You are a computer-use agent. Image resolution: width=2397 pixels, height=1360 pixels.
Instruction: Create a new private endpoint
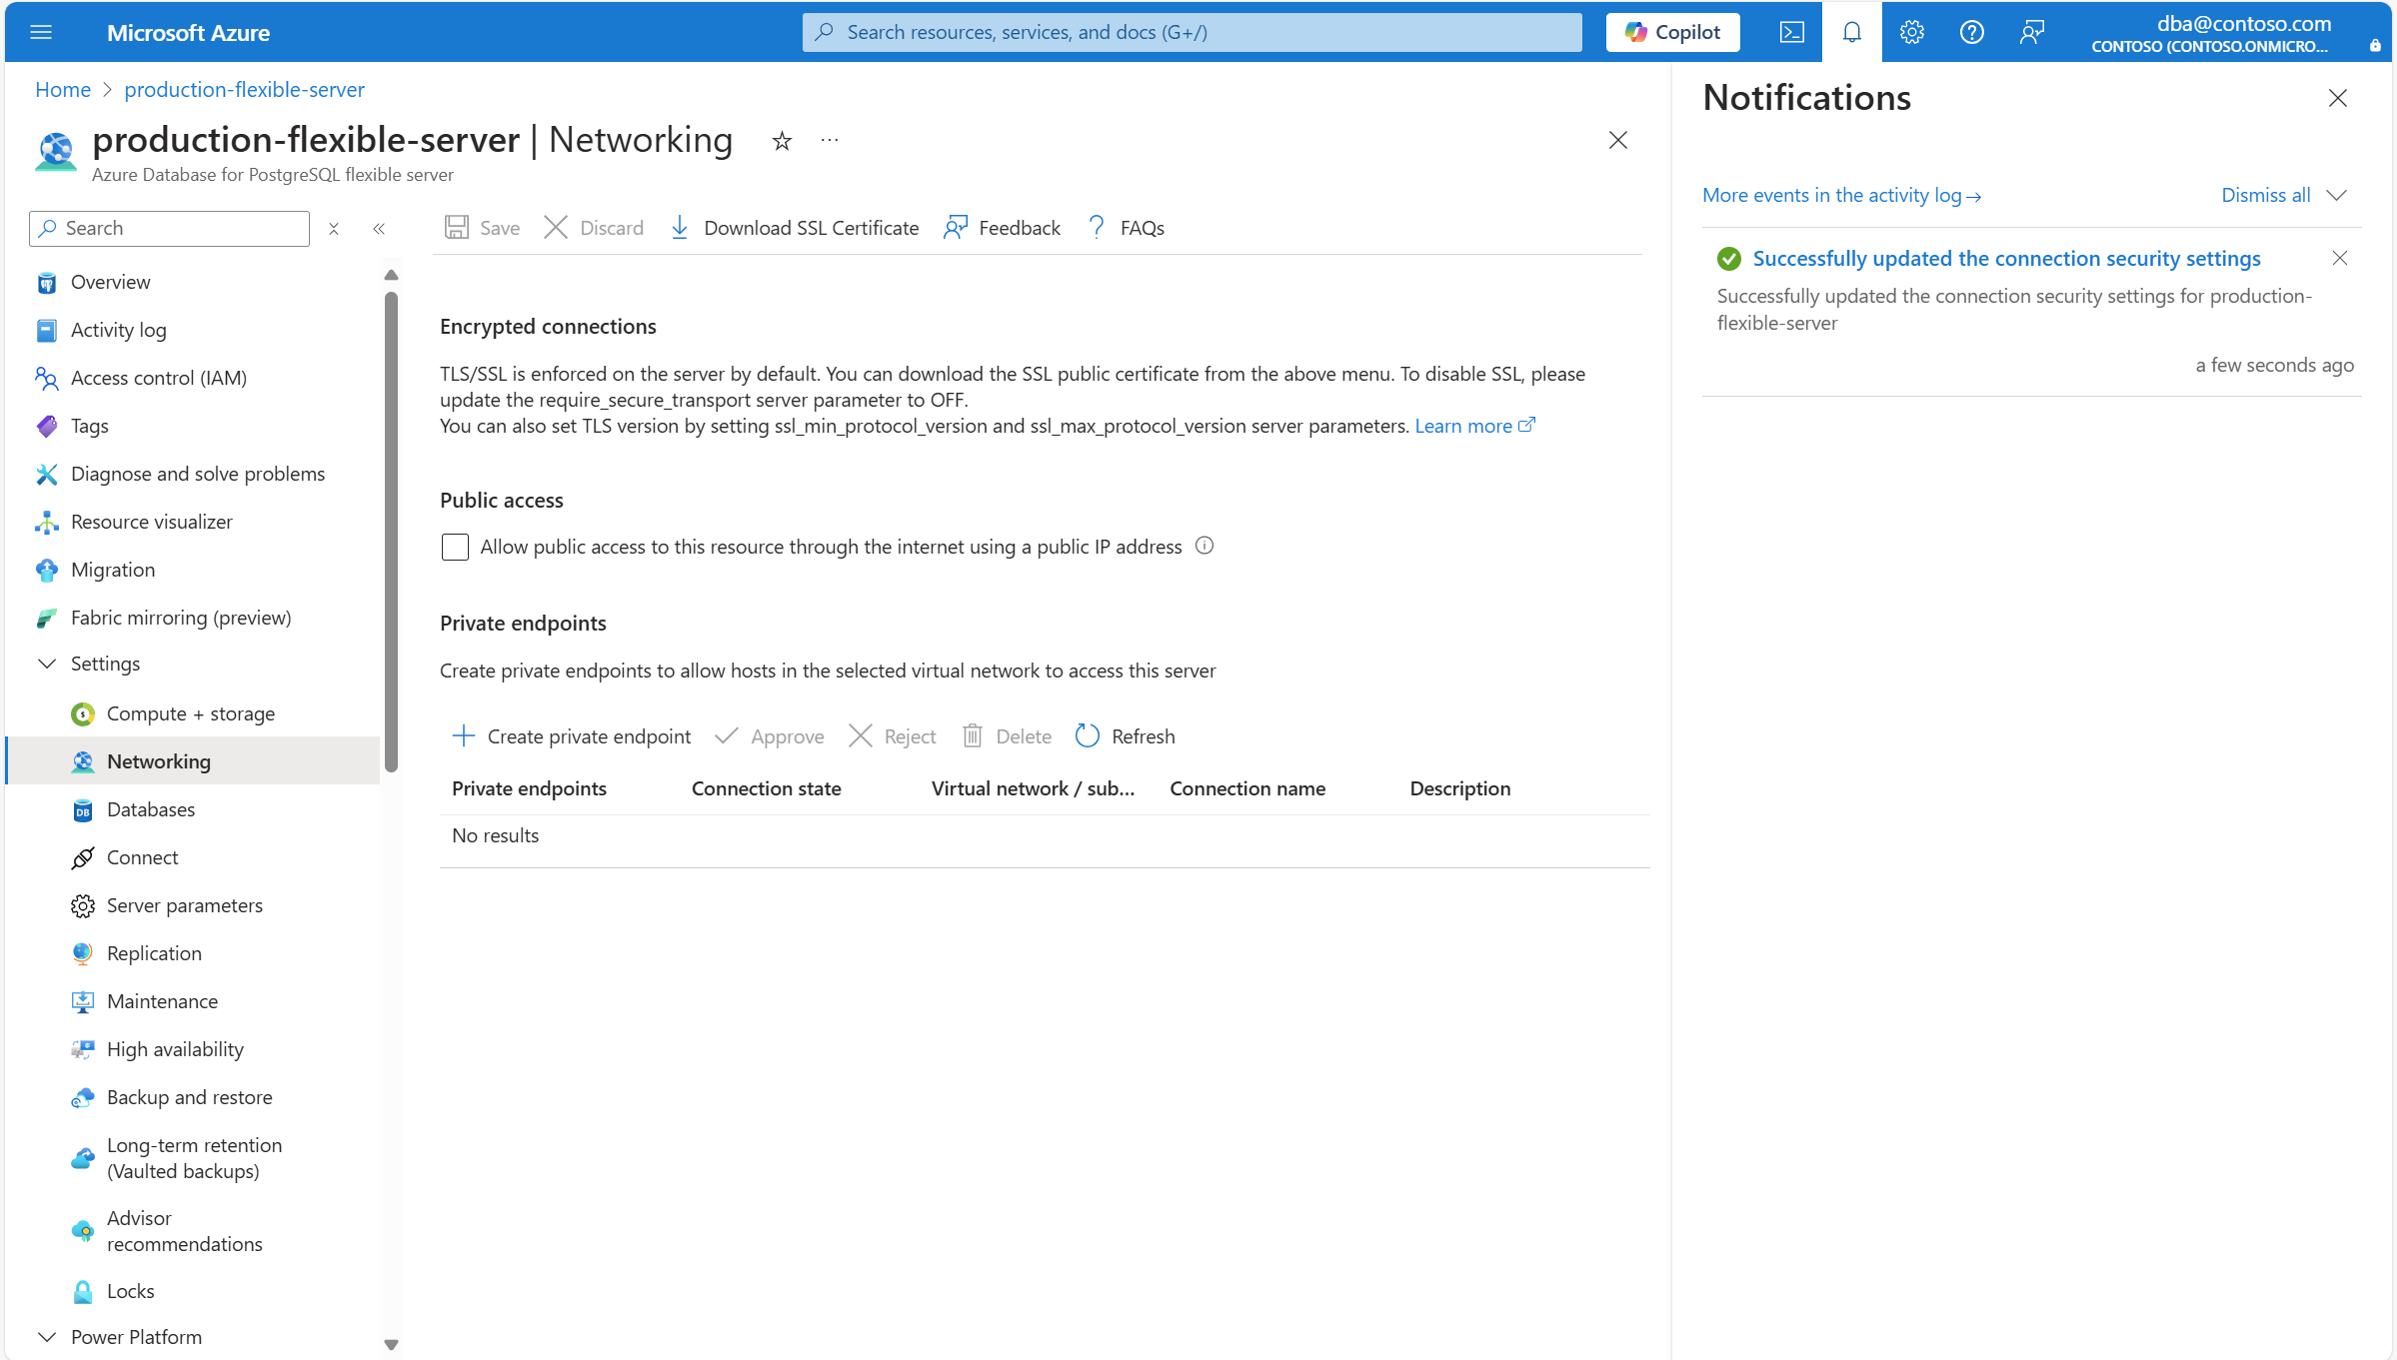(x=570, y=735)
